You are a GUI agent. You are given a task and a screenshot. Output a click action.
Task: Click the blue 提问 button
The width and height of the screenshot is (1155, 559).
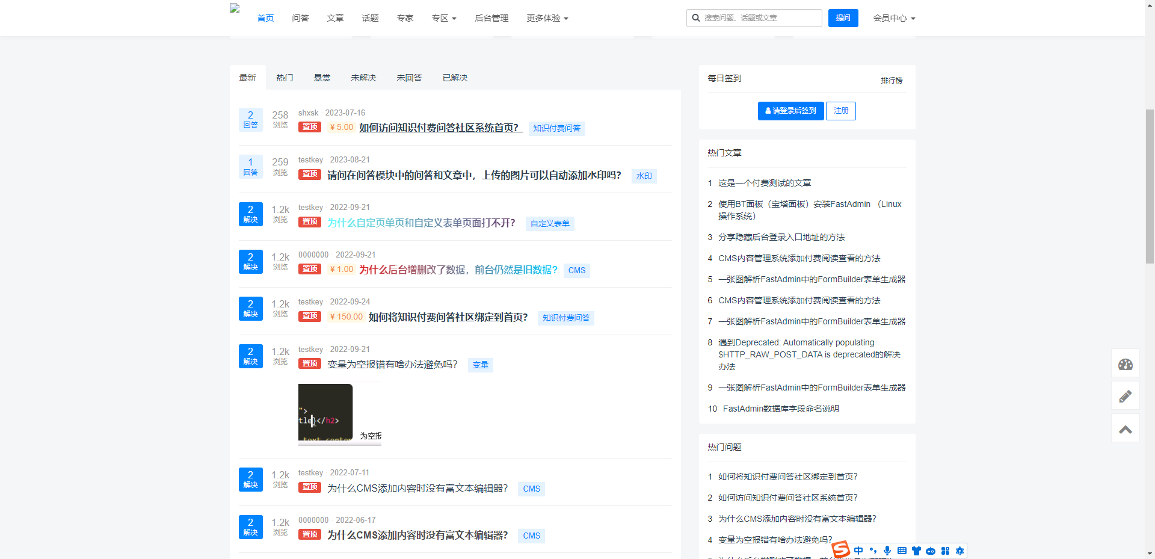pyautogui.click(x=843, y=18)
